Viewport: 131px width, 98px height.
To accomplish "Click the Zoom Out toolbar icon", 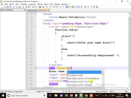I will tap(50, 7).
